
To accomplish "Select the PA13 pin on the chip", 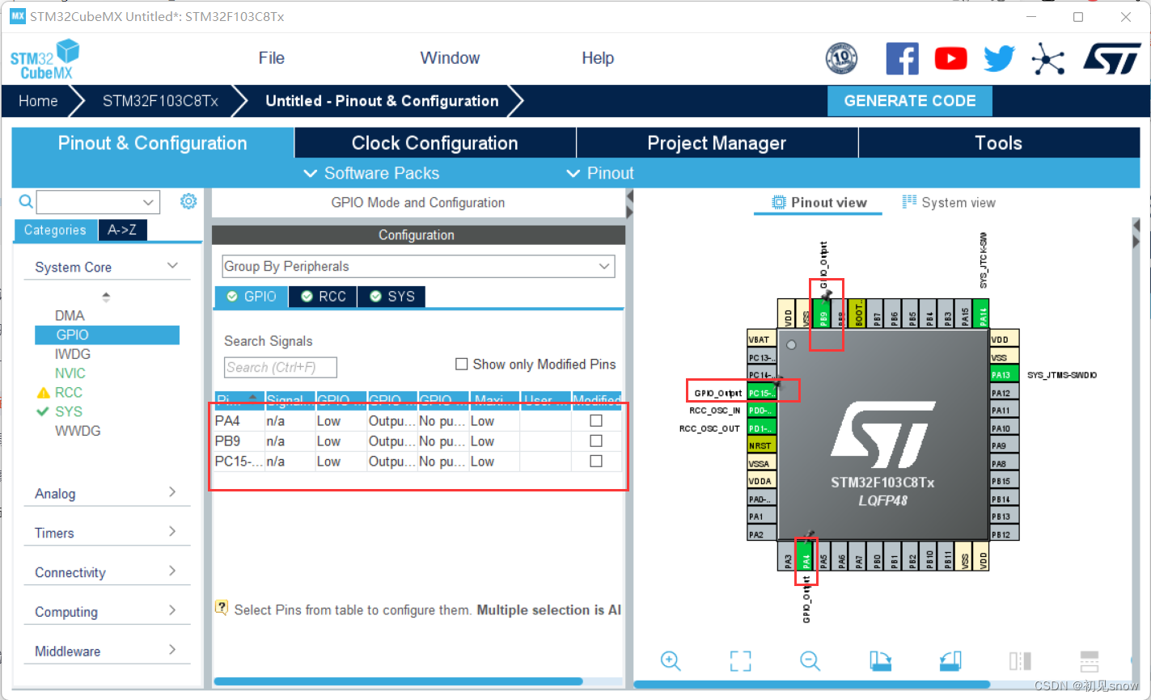I will pos(1004,375).
